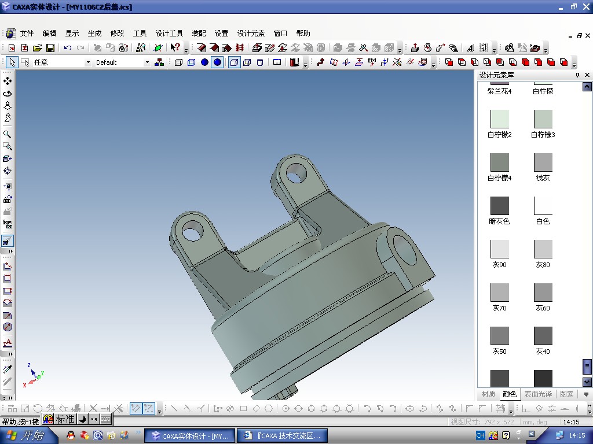The width and height of the screenshot is (593, 444).
Task: Click the CAXA实体设计 taskbar button
Action: coord(190,436)
